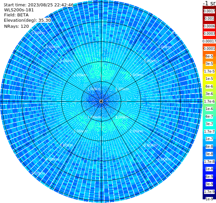The width and height of the screenshot is (216, 203).
Task: Click the 6e-9 color bar label
Action: point(209,177)
